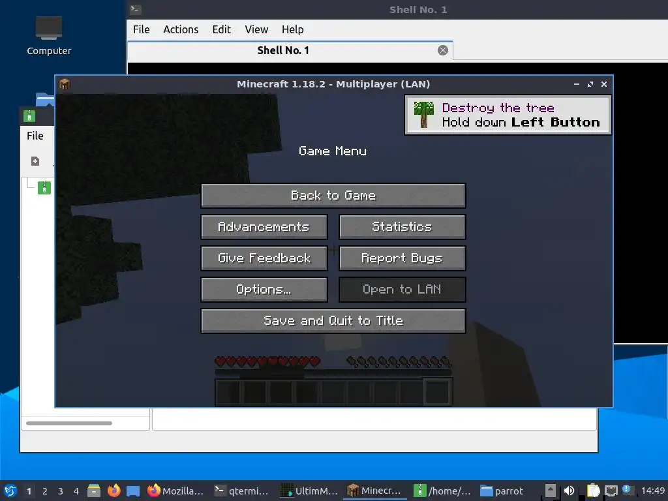The image size is (668, 501).
Task: Switch to the Minecraft taskbar entry
Action: pos(375,491)
